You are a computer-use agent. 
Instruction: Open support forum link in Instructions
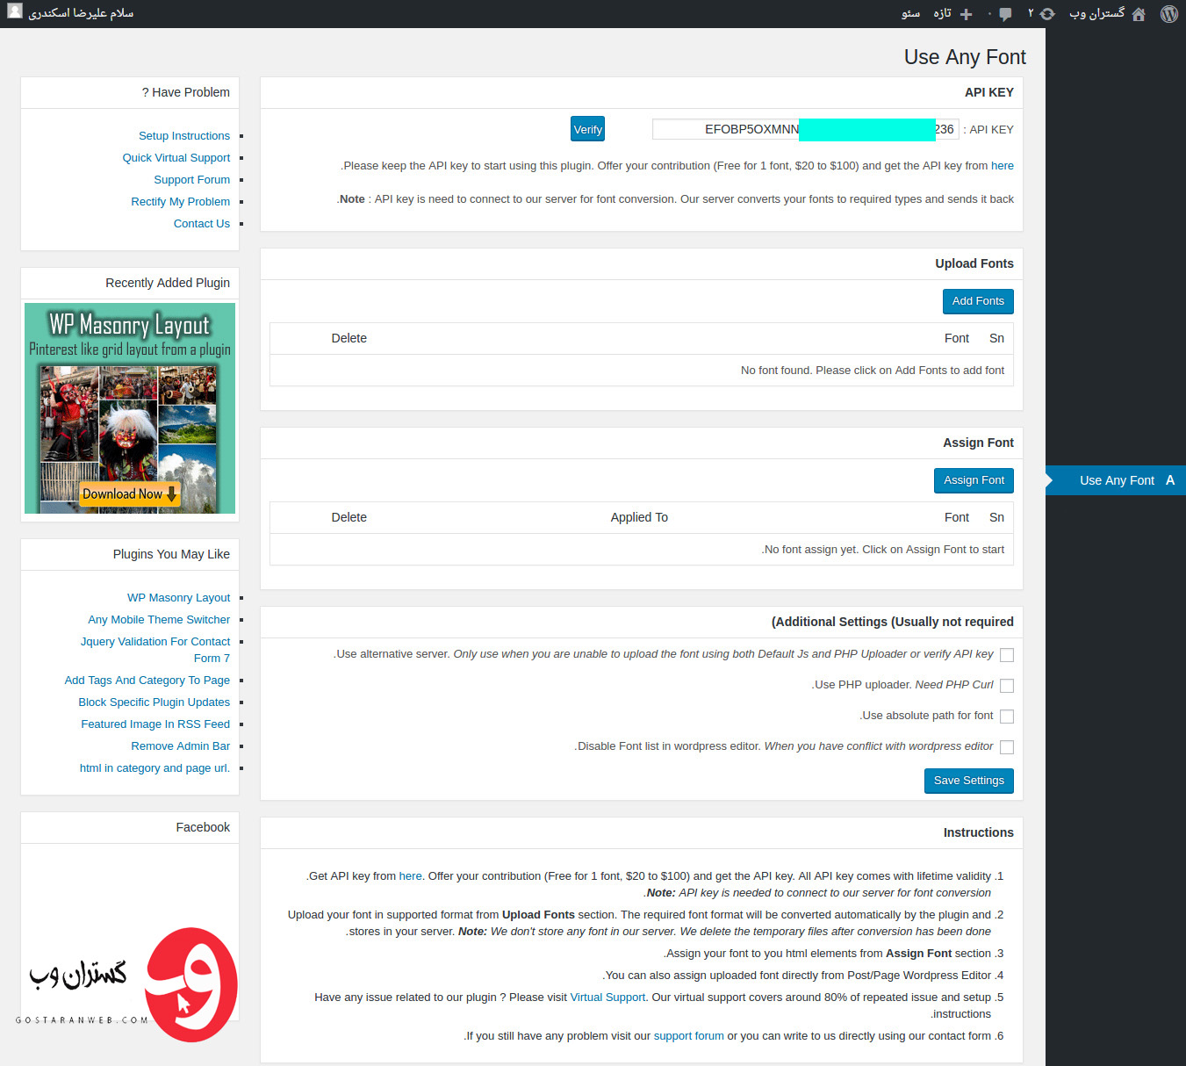pyautogui.click(x=689, y=1036)
